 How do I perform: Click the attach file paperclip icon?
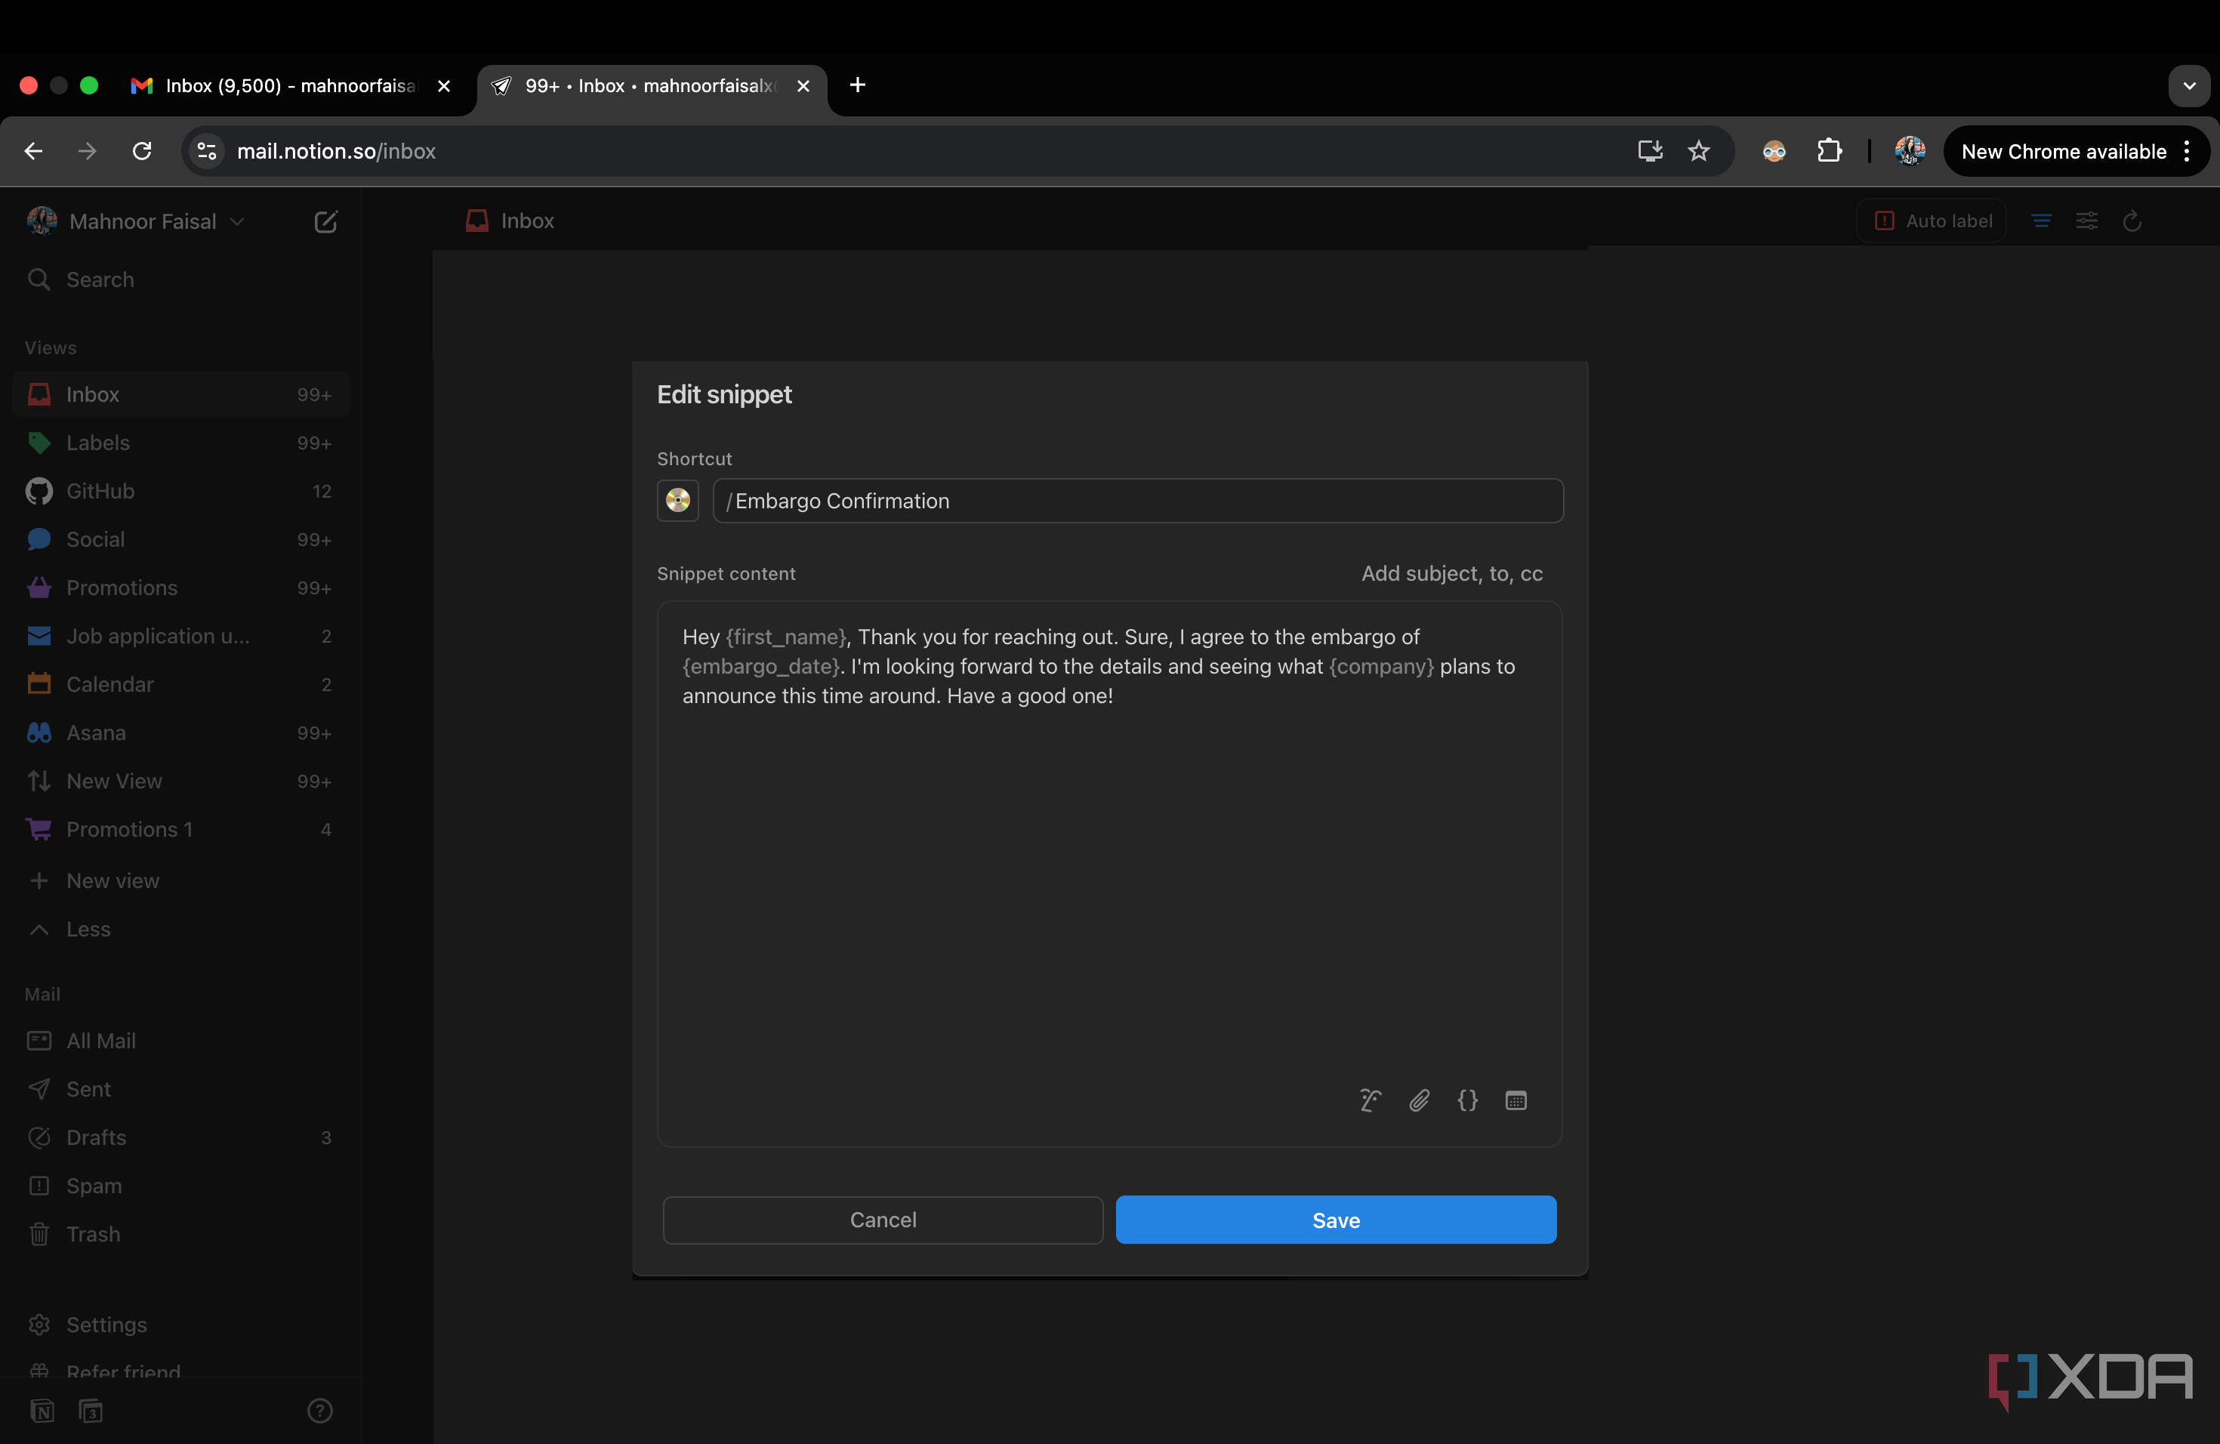(1419, 1100)
